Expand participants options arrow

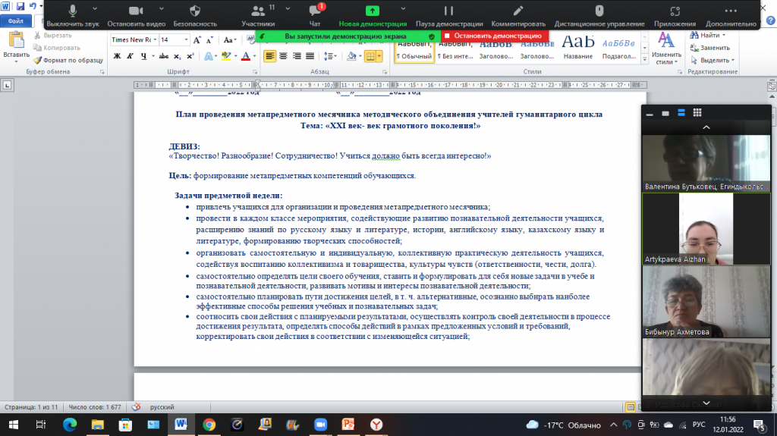[288, 9]
